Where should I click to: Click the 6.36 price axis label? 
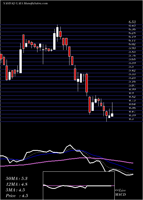tap(132, 29)
